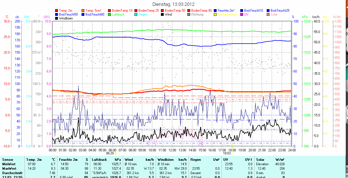This screenshot has height=178, width=348.
Task: Select the Feuchte 2m legend entry
Action: [x=226, y=11]
